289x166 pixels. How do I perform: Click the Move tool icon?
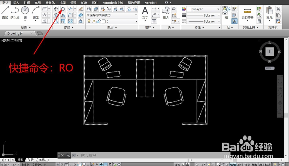(56, 9)
